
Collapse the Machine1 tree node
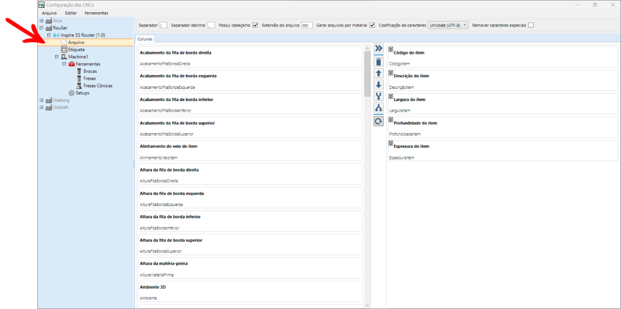(x=57, y=57)
